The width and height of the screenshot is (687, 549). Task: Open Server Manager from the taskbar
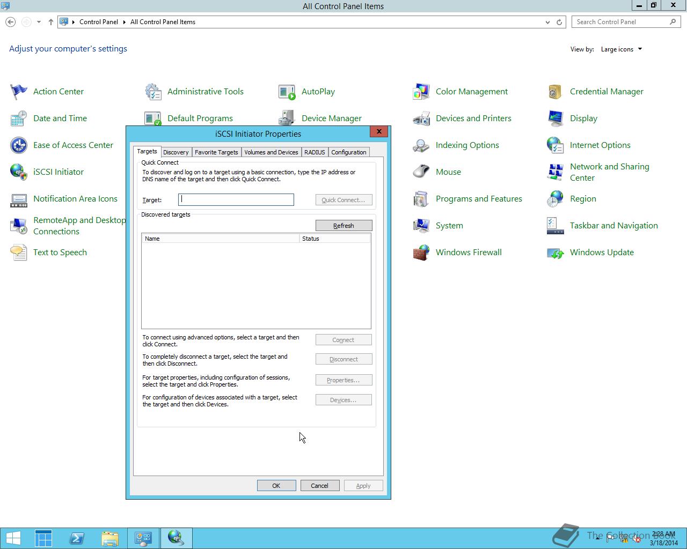(43, 538)
